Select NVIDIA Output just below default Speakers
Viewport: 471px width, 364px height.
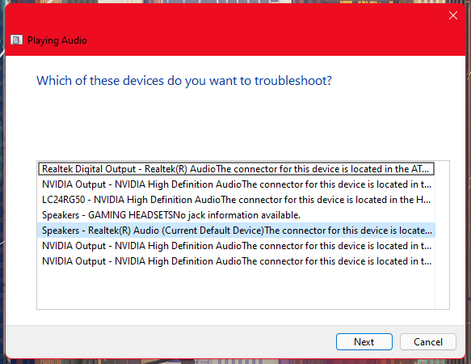236,246
